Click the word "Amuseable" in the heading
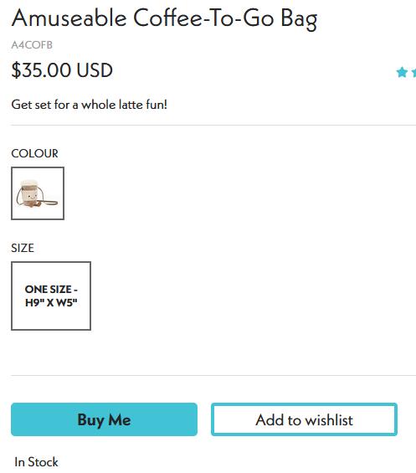 coord(69,18)
